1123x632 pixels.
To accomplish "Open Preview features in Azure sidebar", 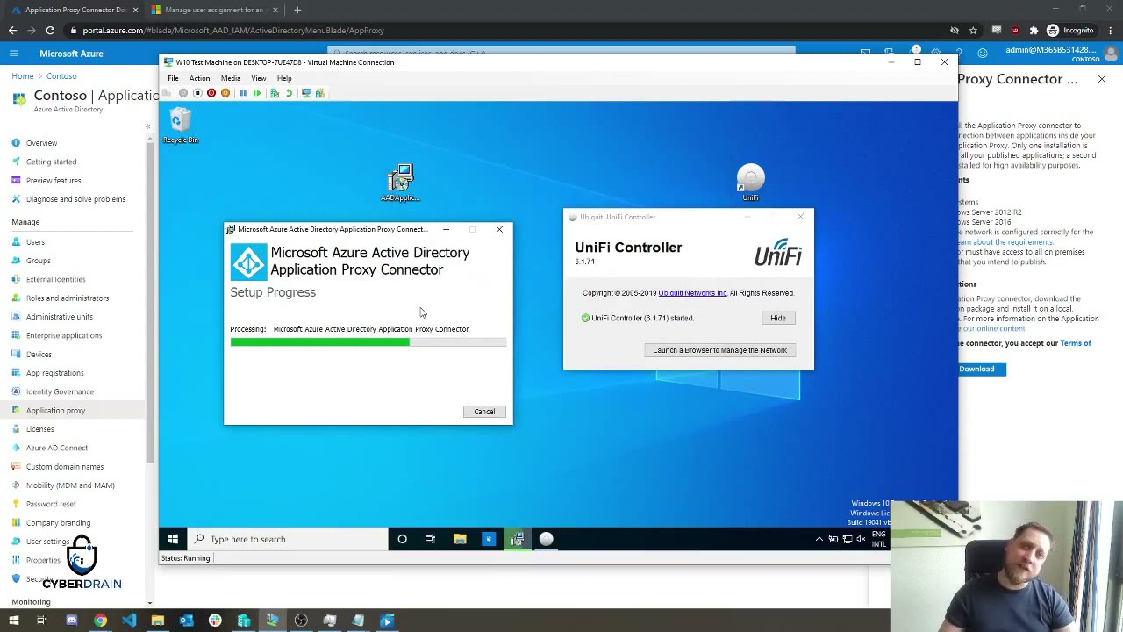I will coord(54,180).
